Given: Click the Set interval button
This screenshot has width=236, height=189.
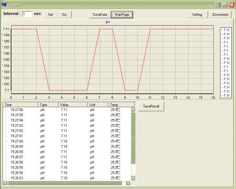Looking at the screenshot, I should pyautogui.click(x=50, y=15).
